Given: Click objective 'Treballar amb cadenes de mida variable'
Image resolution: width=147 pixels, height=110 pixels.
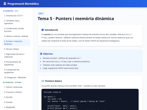Looking at the screenshot, I should 60,65.
